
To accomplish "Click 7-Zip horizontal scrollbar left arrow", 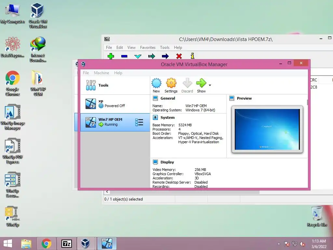I will 107,192.
